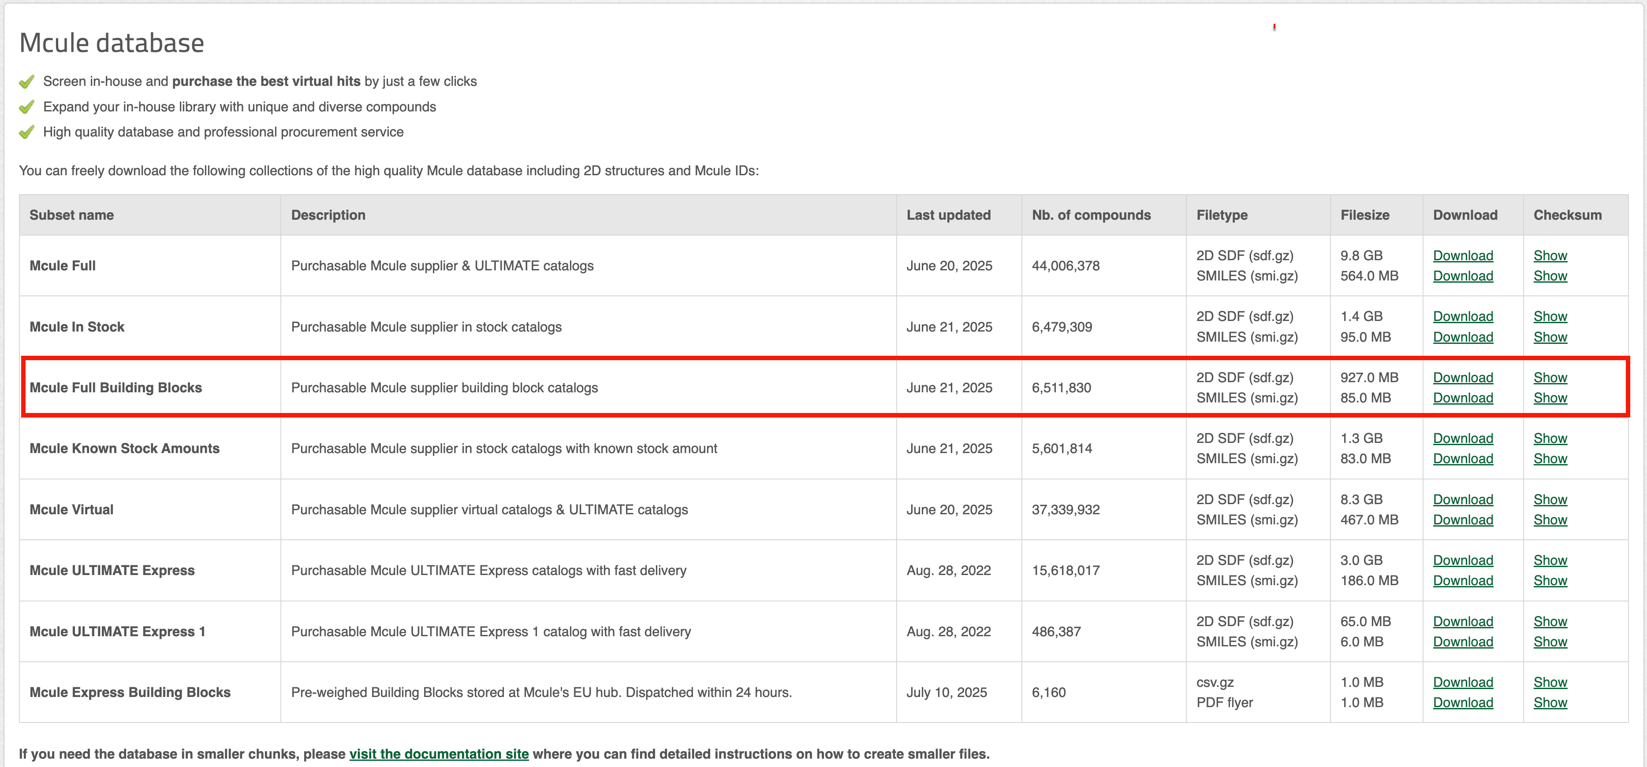1647x767 pixels.
Task: Select the 'Mcule Known Stock Amounts' subset name
Action: coord(124,448)
